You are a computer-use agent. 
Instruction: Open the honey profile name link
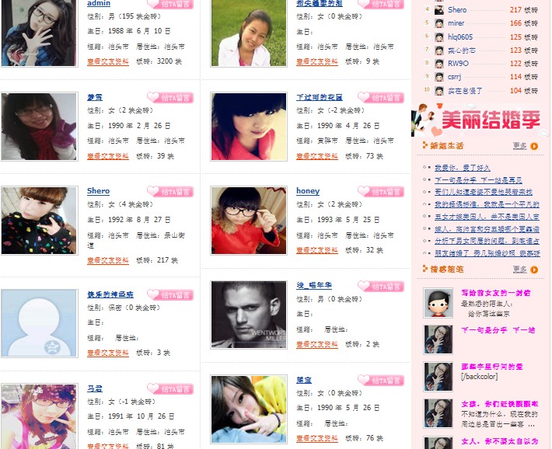(308, 191)
